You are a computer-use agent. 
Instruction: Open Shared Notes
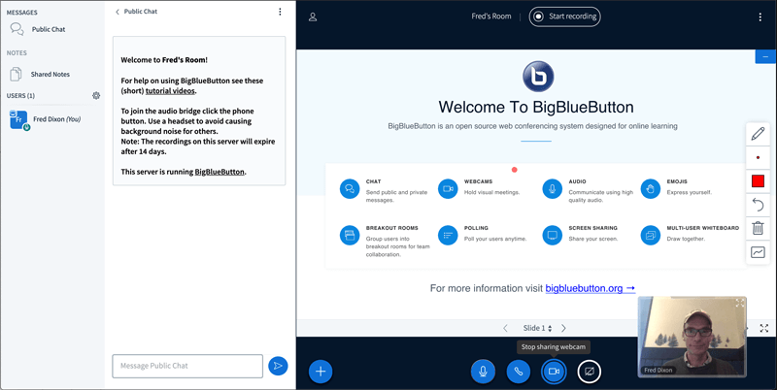click(50, 74)
